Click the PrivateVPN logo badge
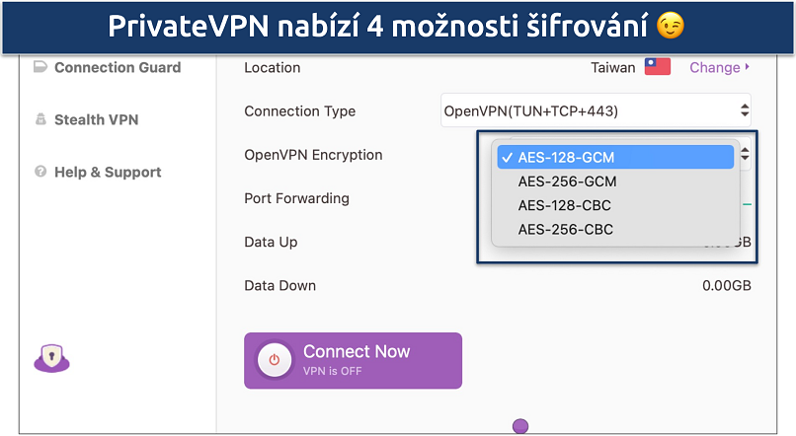The width and height of the screenshot is (796, 436). [x=51, y=360]
